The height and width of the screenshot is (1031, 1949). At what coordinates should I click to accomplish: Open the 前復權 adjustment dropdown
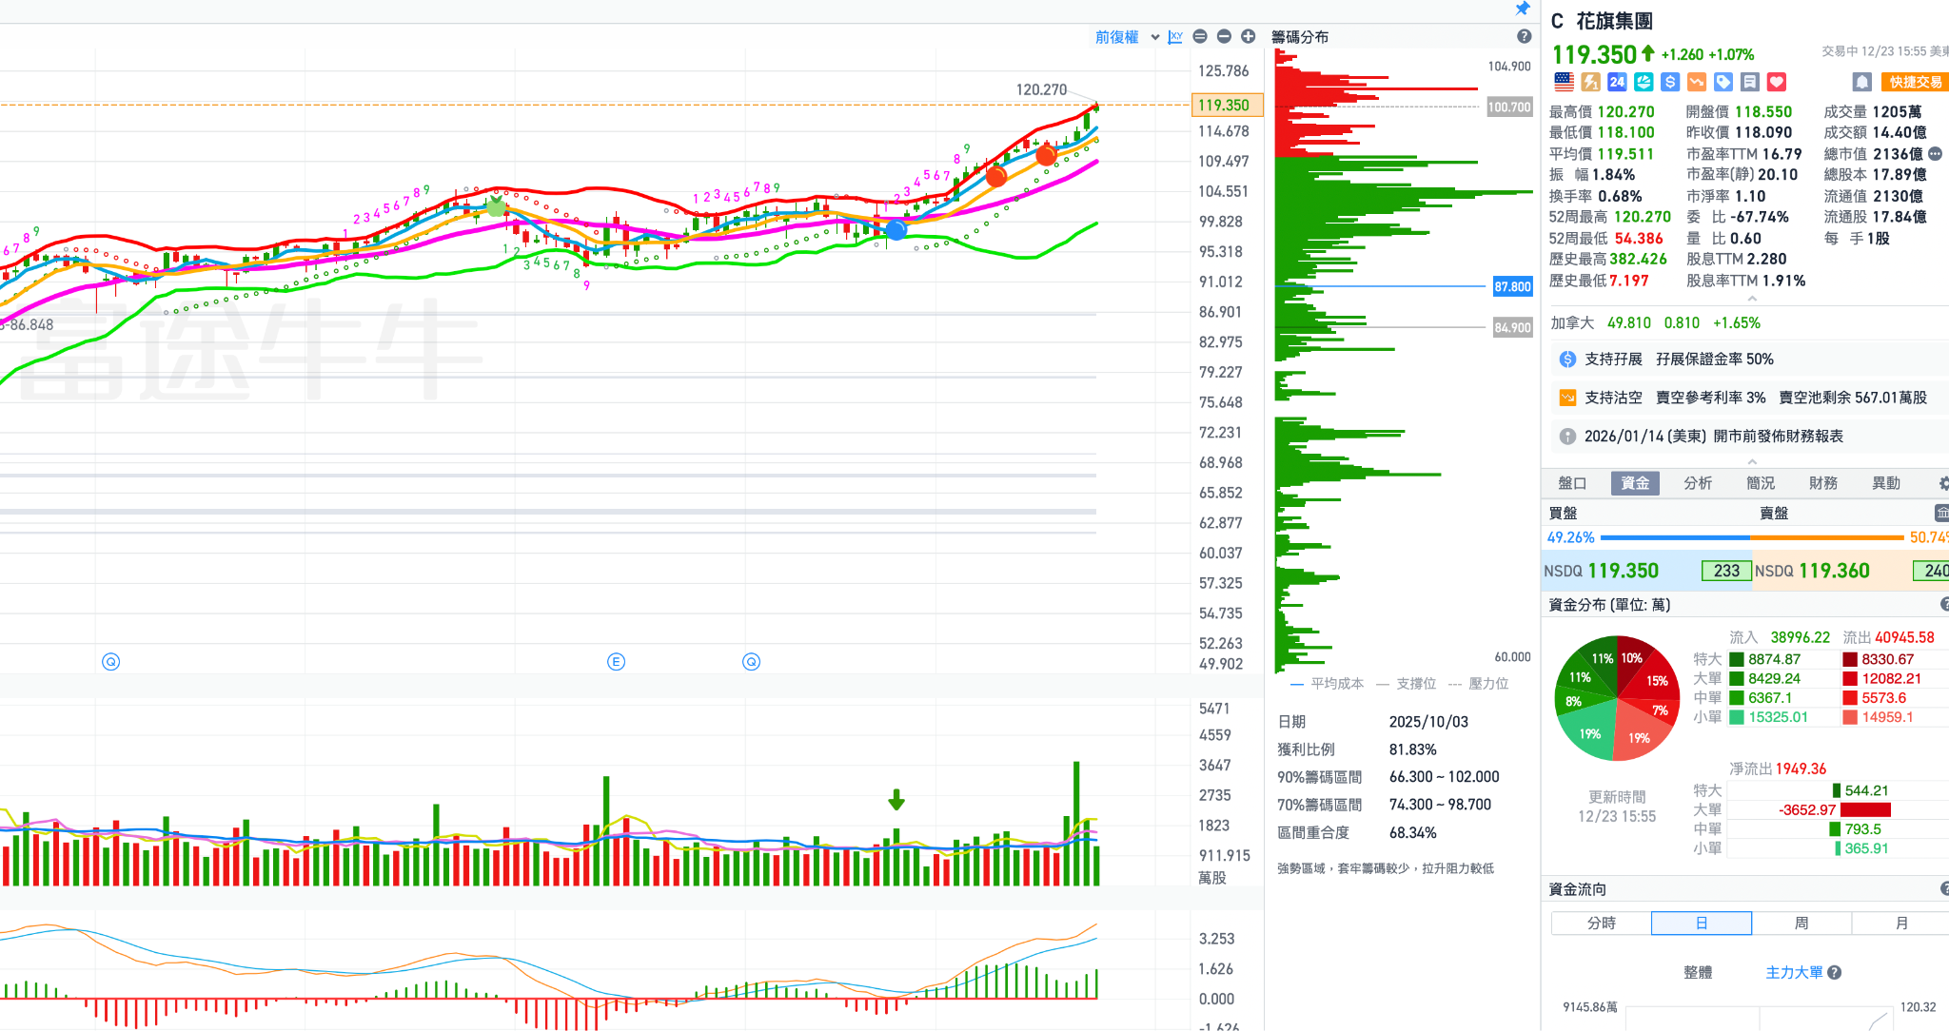tap(1127, 37)
